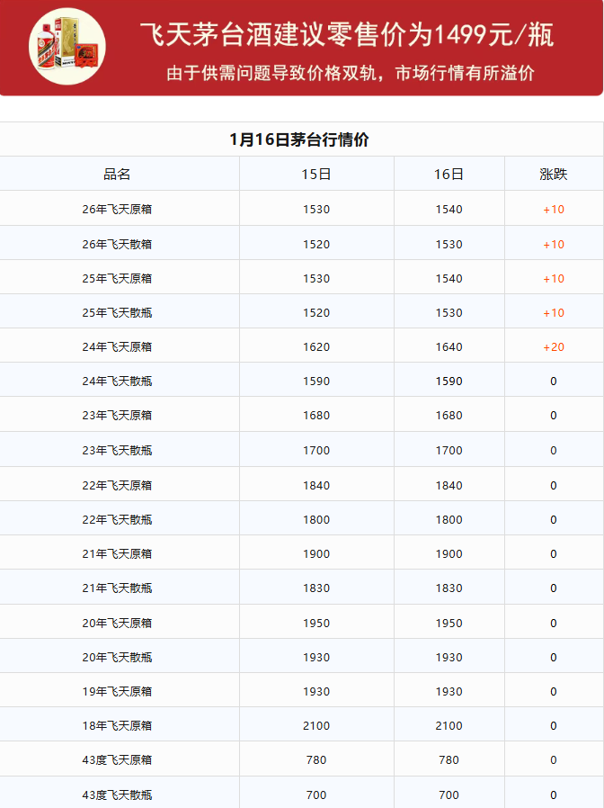The width and height of the screenshot is (604, 808).
Task: Click the 21年飞天散瓶 row name
Action: (117, 588)
